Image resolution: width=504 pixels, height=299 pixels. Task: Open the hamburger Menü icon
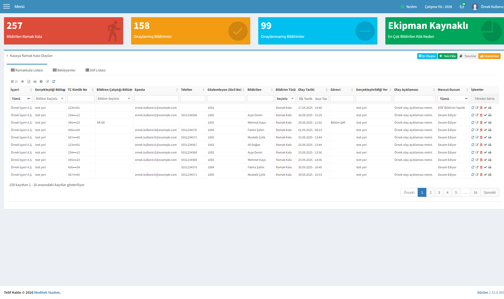pyautogui.click(x=6, y=6)
